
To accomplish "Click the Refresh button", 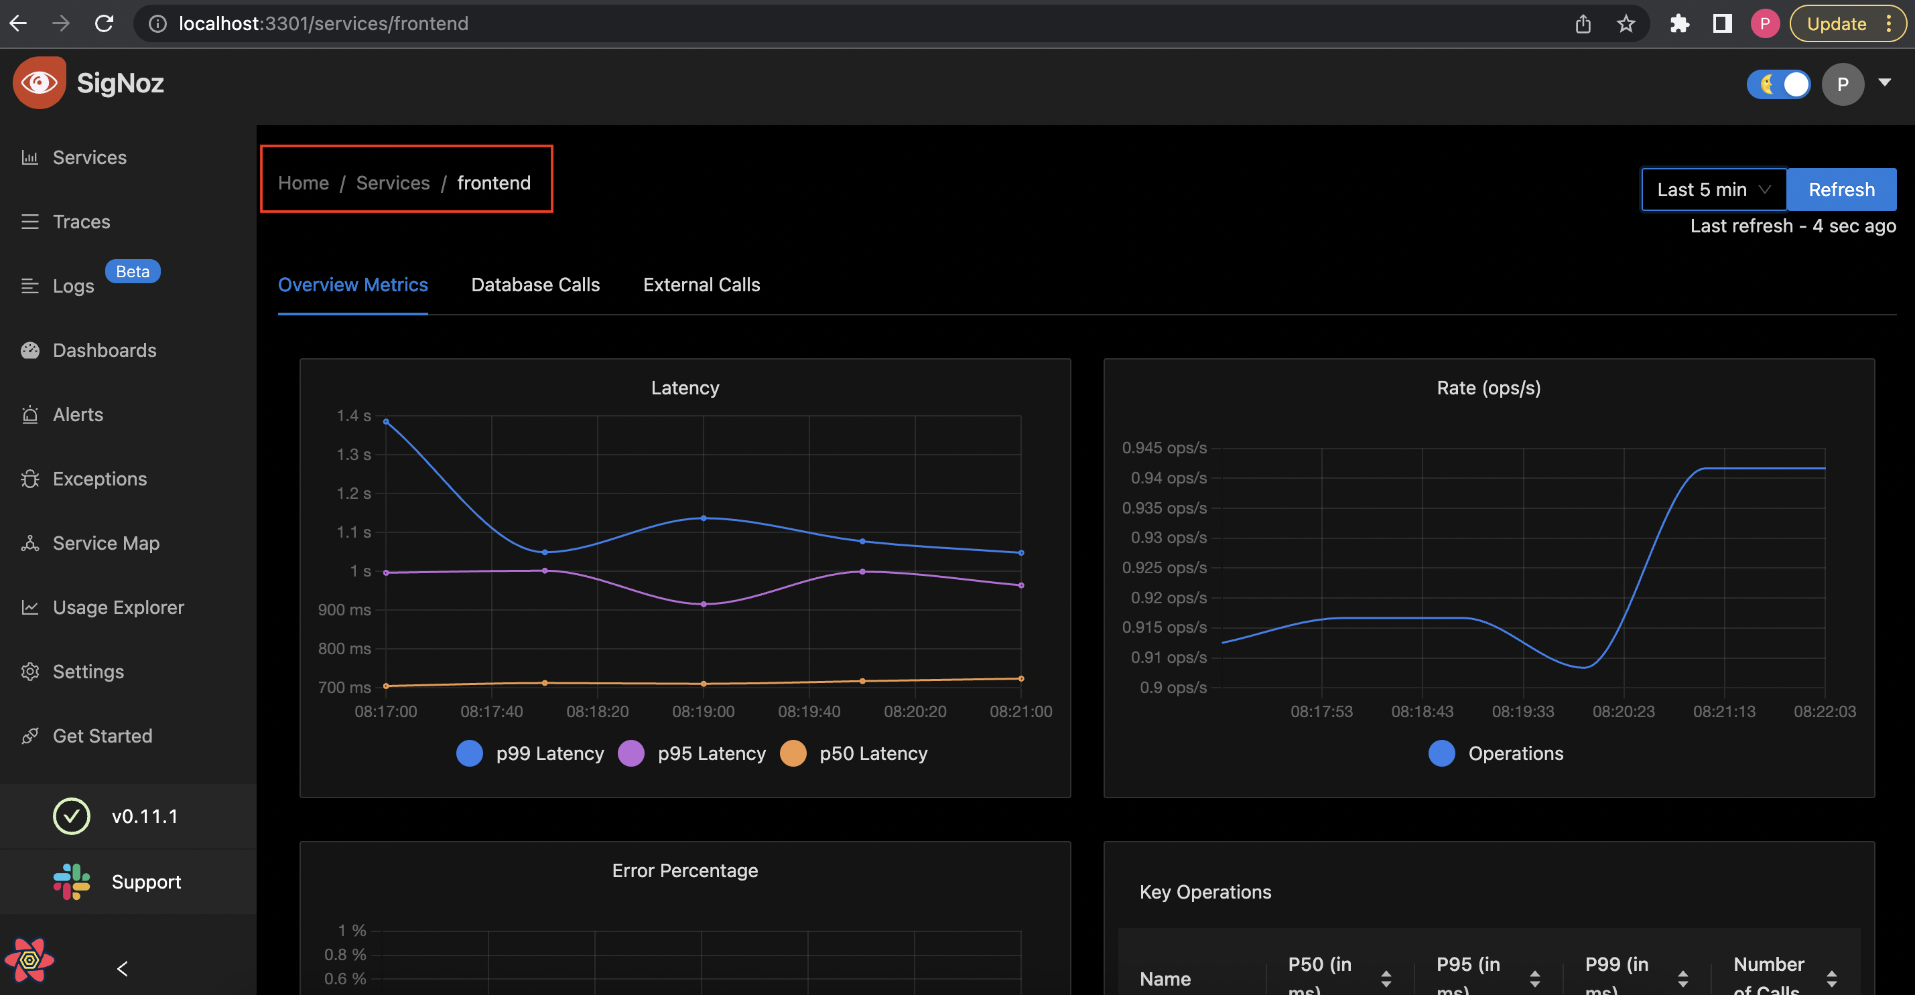I will tap(1841, 189).
